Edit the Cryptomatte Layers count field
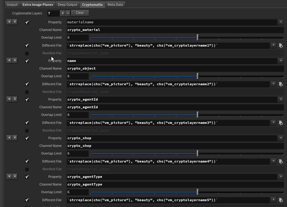287x207 pixels. (x=53, y=13)
